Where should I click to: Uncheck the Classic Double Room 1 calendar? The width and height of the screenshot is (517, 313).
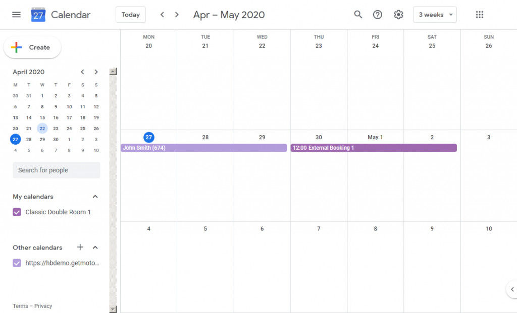pyautogui.click(x=17, y=212)
